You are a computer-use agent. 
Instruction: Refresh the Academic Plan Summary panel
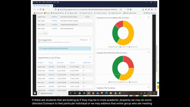148,87
